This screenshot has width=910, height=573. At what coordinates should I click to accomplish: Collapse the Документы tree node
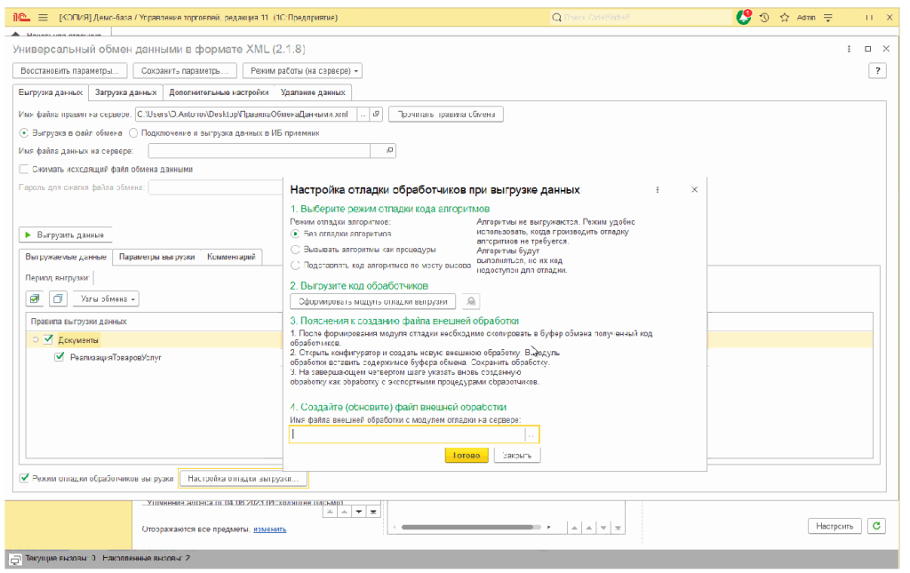pyautogui.click(x=36, y=339)
